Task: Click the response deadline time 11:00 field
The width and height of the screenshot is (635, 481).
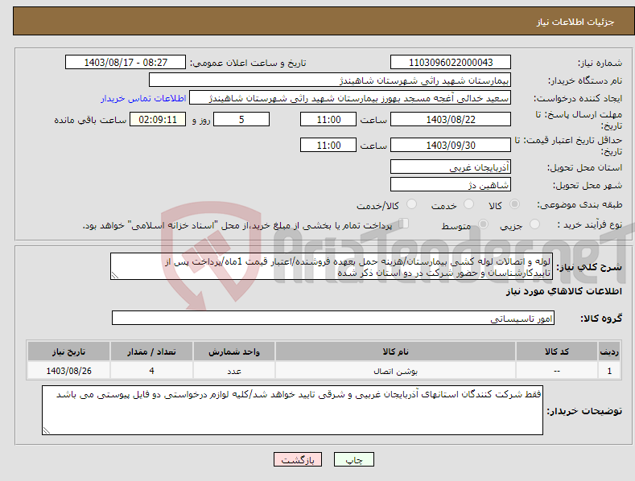Action: (328, 119)
